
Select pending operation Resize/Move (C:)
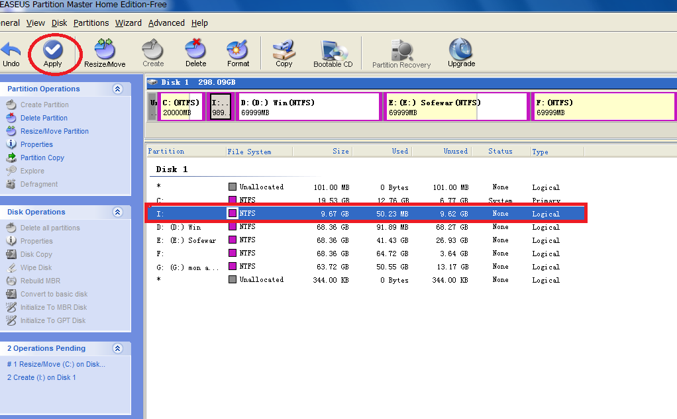click(x=56, y=364)
